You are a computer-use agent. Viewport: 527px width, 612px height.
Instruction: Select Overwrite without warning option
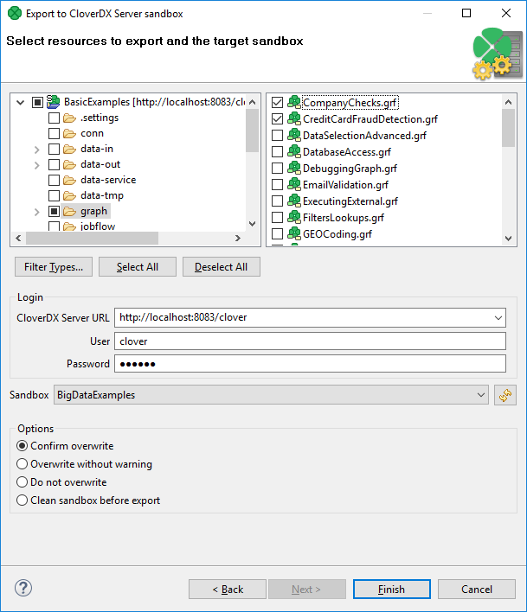pos(22,464)
